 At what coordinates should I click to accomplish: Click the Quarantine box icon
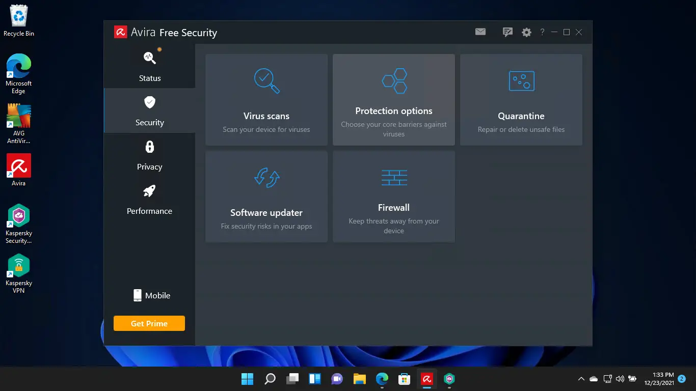click(x=522, y=81)
